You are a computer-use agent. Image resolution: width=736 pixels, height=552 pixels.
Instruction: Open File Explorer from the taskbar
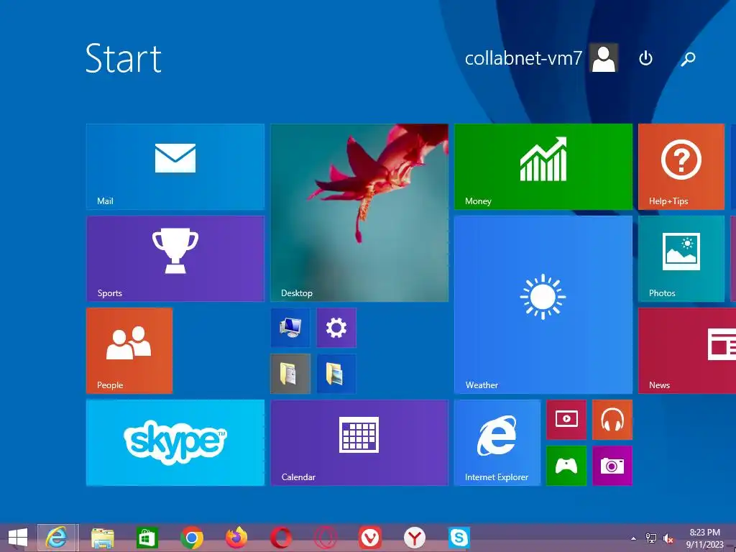pyautogui.click(x=102, y=538)
